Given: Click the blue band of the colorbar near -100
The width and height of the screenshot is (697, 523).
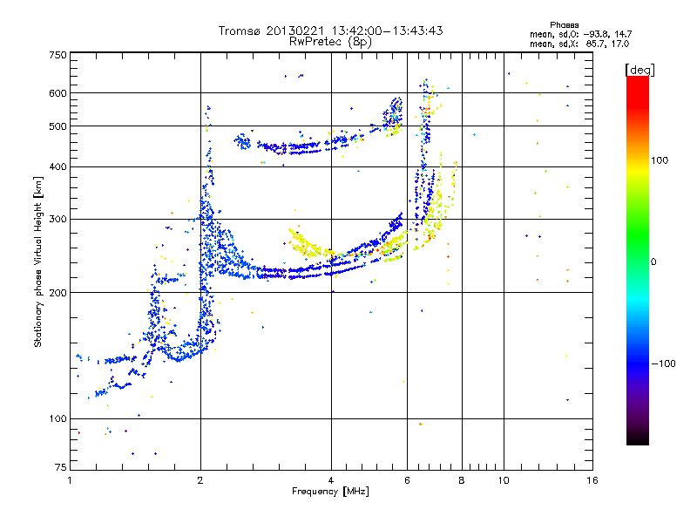Looking at the screenshot, I should (638, 363).
